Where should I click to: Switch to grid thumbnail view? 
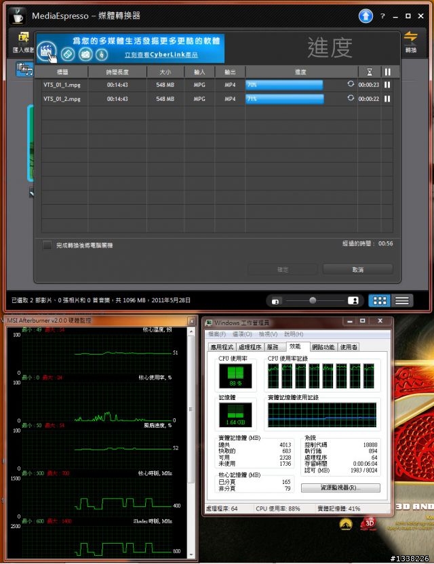coord(379,301)
